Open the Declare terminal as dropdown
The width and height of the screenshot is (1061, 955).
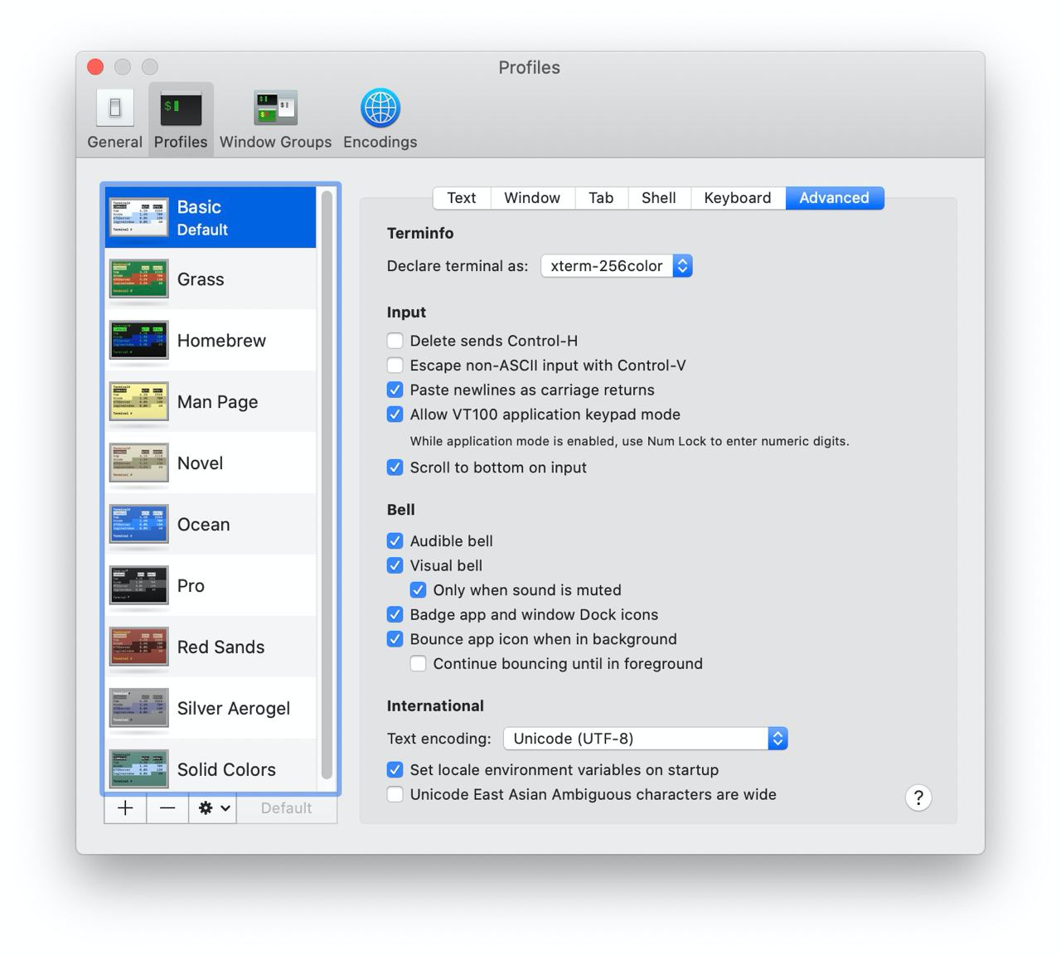[x=617, y=266]
